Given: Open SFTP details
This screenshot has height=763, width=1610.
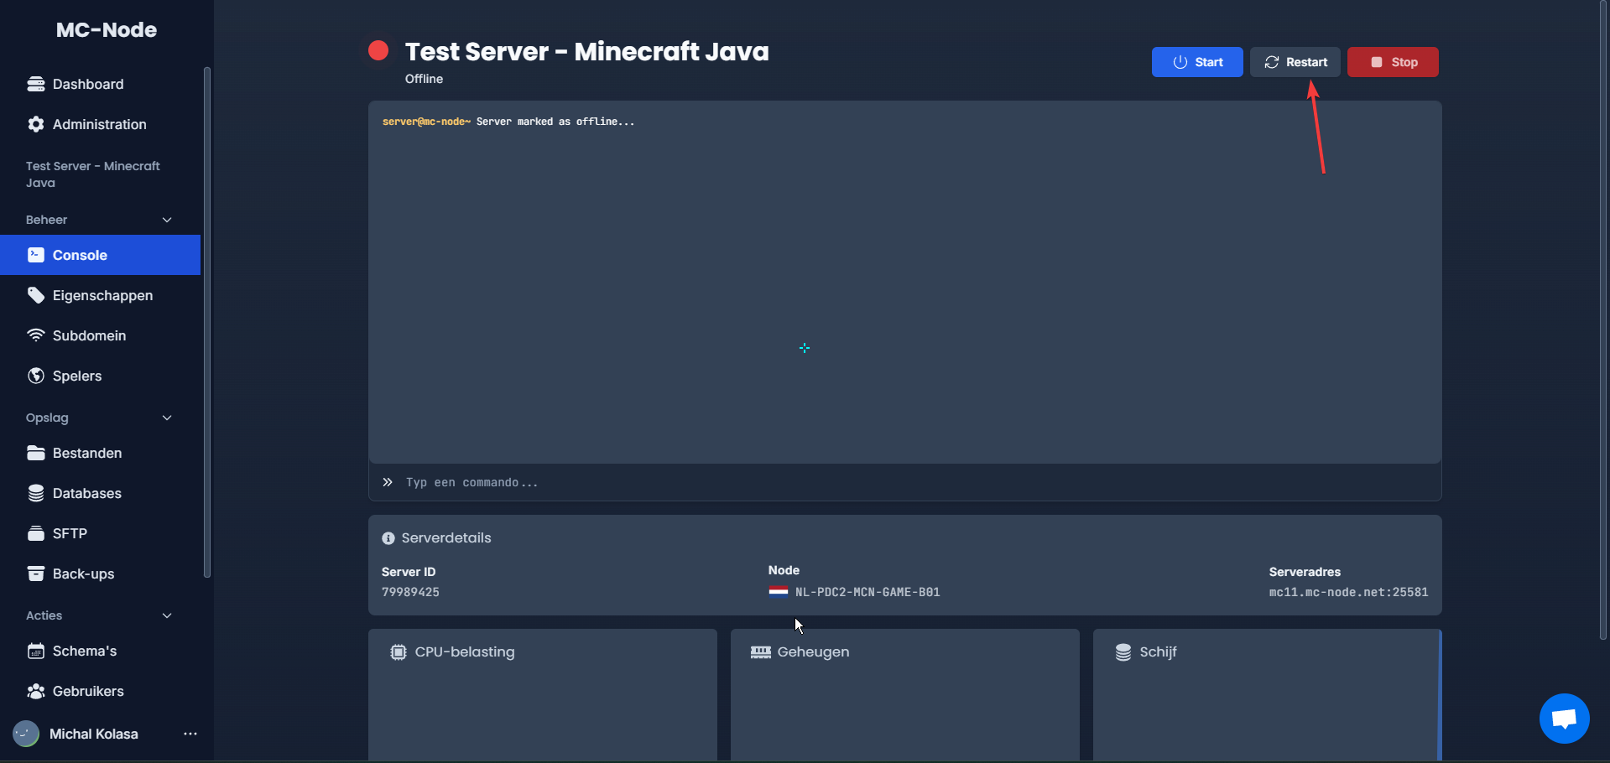Looking at the screenshot, I should coord(100,533).
